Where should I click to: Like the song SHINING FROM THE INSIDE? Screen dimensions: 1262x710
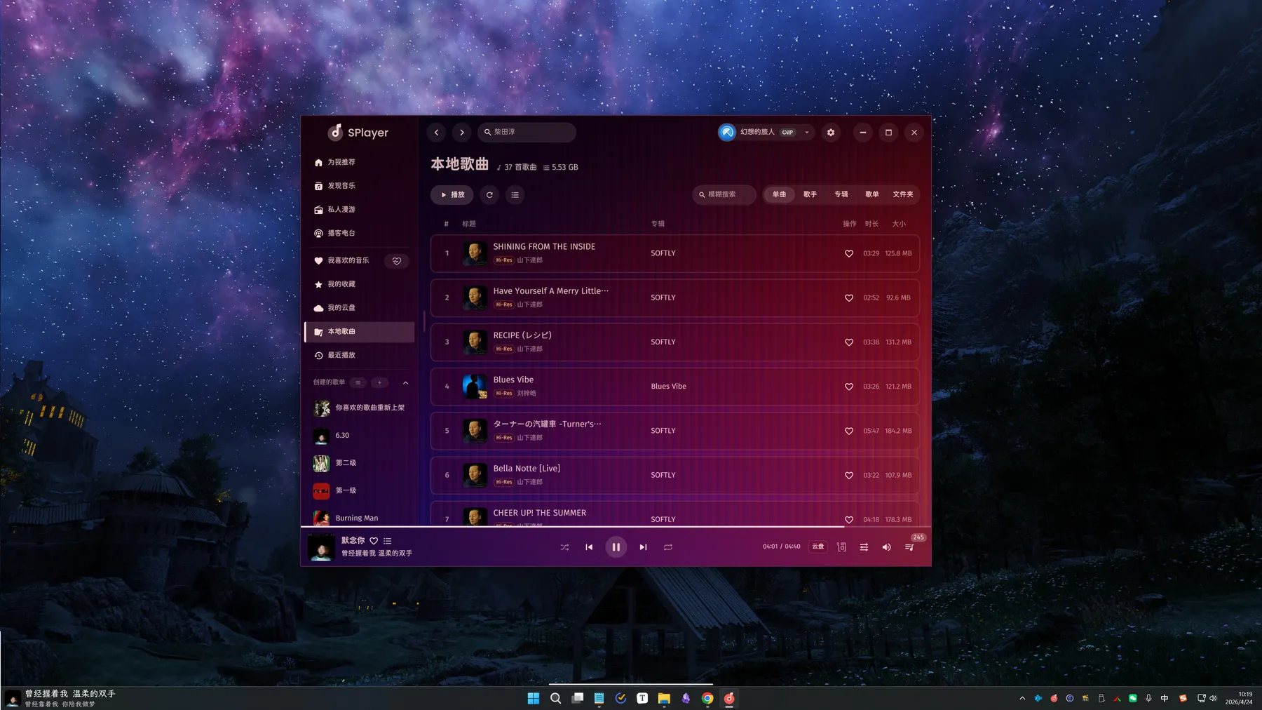[848, 254]
